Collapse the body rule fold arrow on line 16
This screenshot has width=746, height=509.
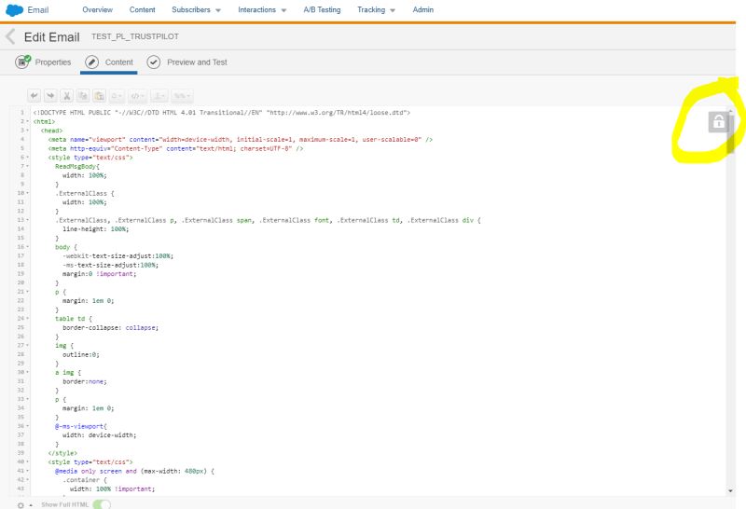click(28, 247)
